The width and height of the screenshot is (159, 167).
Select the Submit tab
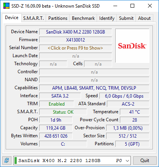coord(126,18)
